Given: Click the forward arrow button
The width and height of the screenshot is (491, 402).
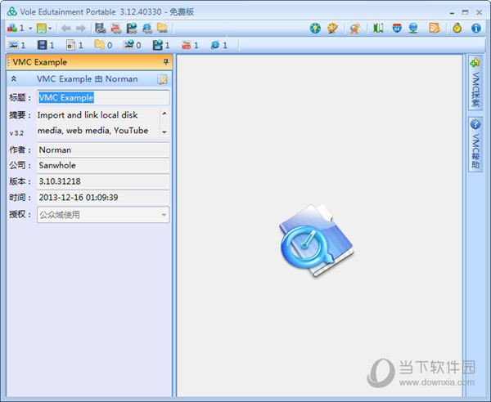Looking at the screenshot, I should coord(81,29).
